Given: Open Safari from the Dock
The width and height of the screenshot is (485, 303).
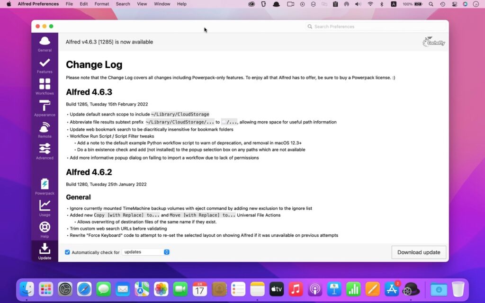Looking at the screenshot, I should 84,289.
